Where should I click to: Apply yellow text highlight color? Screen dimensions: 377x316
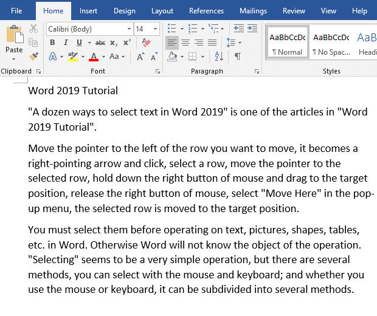coord(73,57)
